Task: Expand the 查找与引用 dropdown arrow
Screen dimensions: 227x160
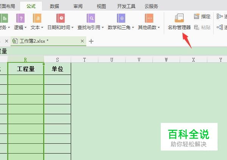Action: coord(103,27)
